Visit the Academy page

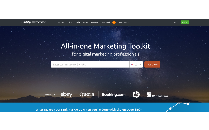[x=95, y=22]
